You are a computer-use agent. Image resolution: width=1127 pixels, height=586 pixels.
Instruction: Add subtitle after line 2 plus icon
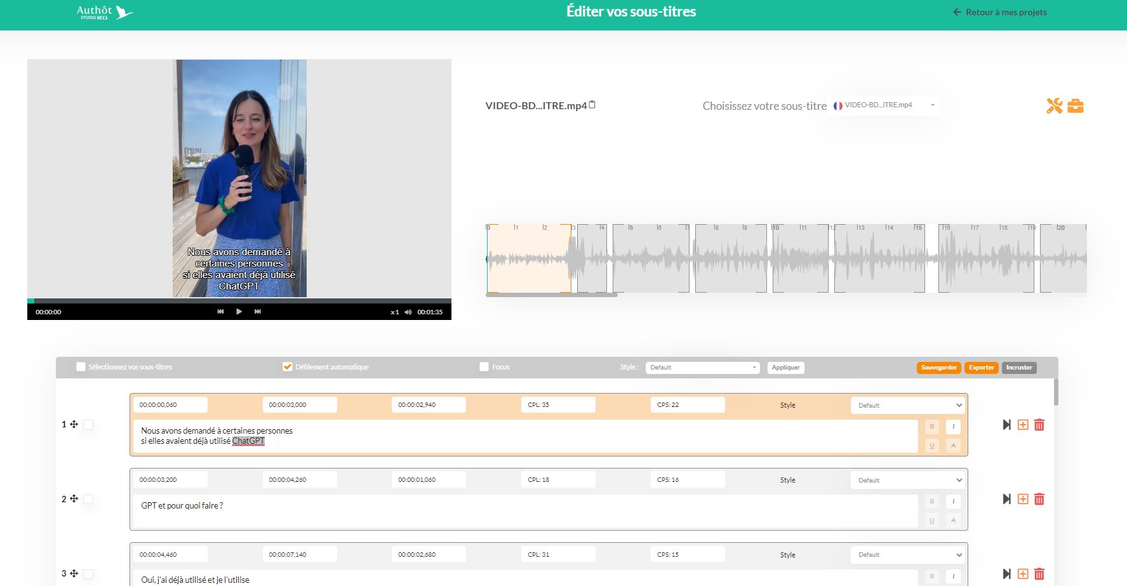click(x=1023, y=499)
